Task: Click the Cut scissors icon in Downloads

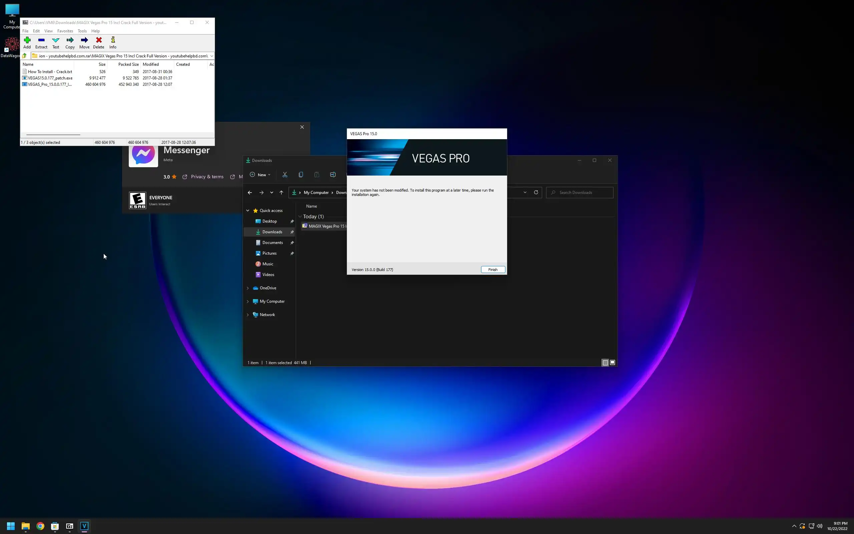Action: (285, 175)
